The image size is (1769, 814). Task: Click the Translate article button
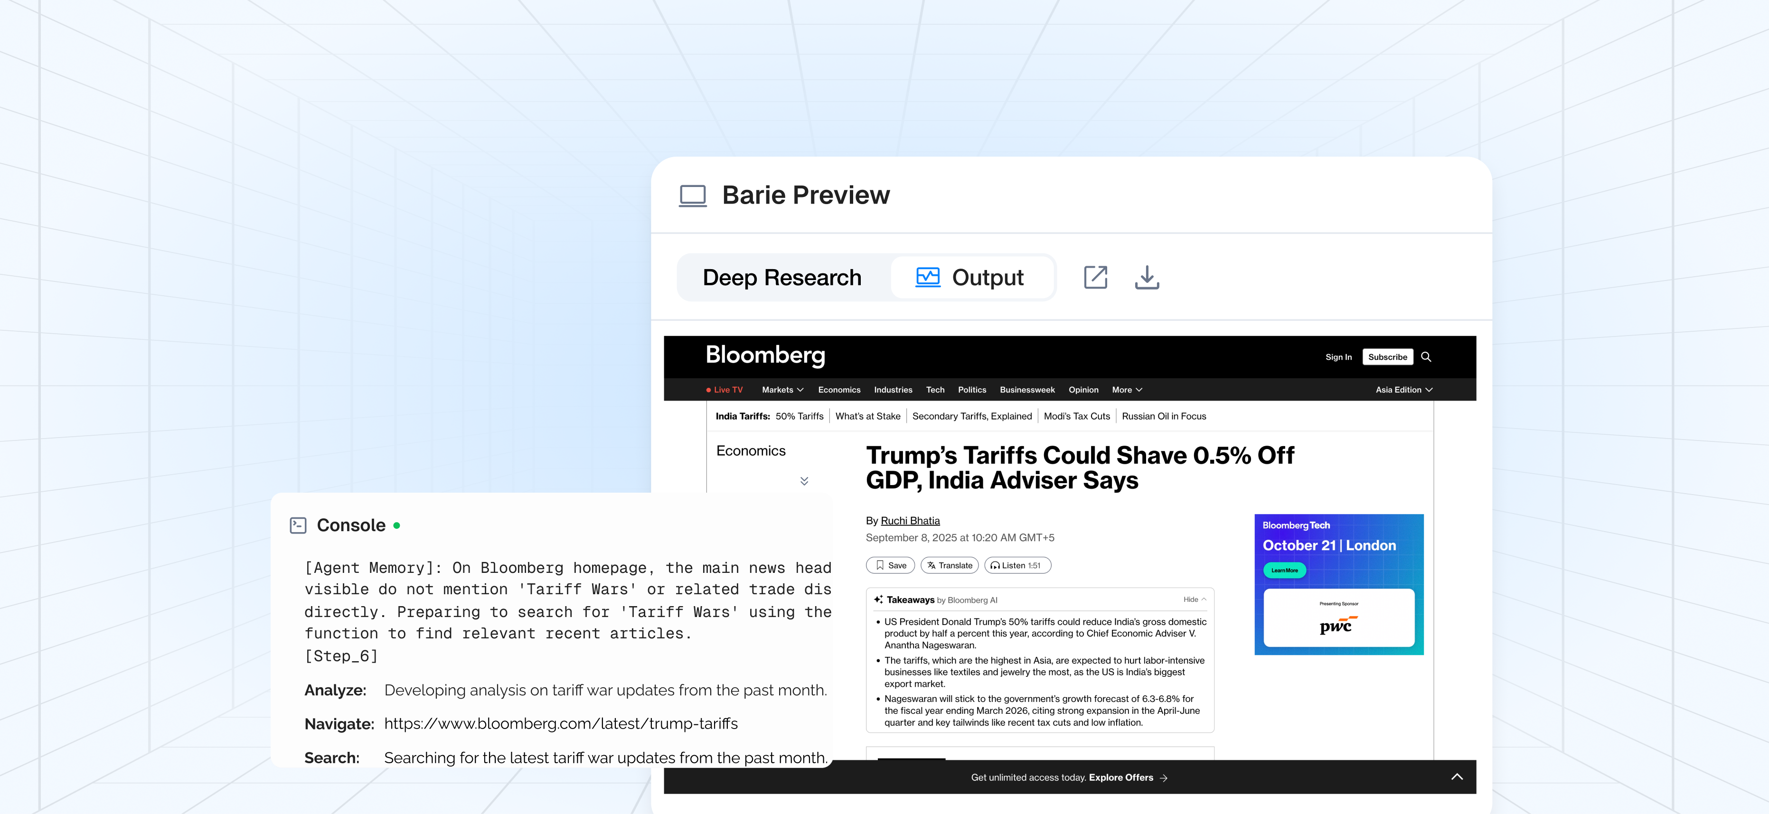tap(949, 566)
